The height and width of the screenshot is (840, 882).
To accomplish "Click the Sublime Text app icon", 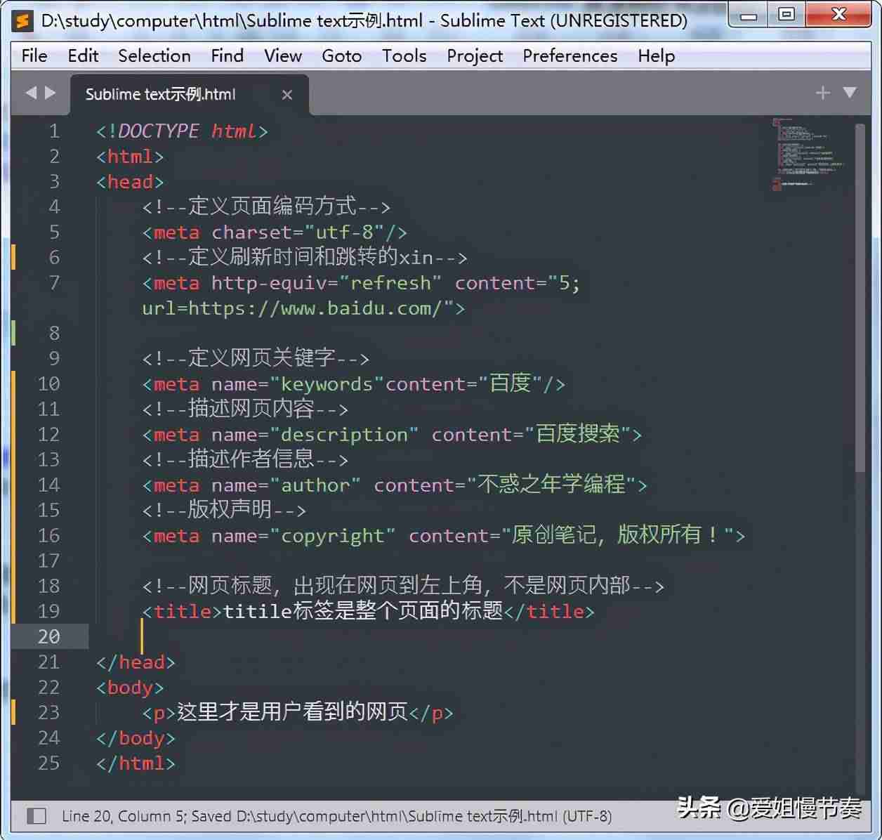I will pos(23,20).
